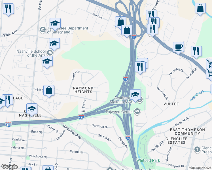This screenshot has height=170, width=212.
Task: Click the Map data copyright text
Action: pos(200,168)
